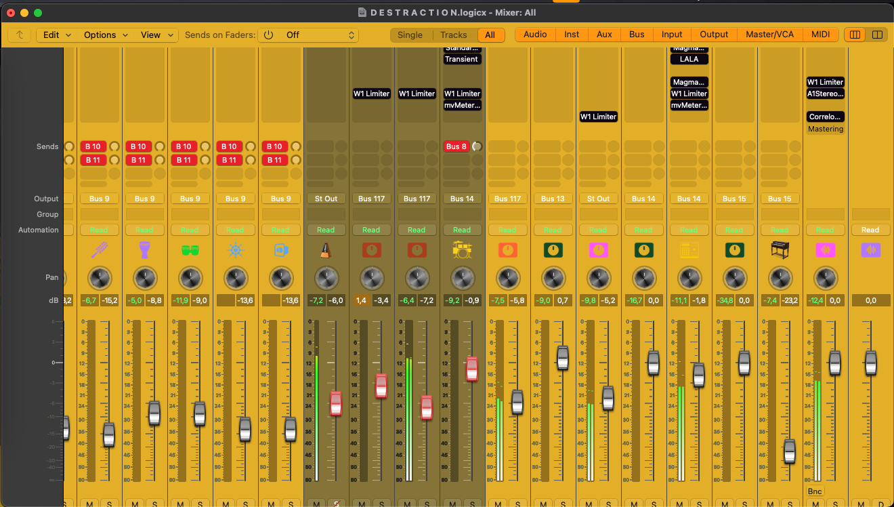Click the metronome channel strip icon
Viewport: 894px width, 507px height.
point(326,251)
